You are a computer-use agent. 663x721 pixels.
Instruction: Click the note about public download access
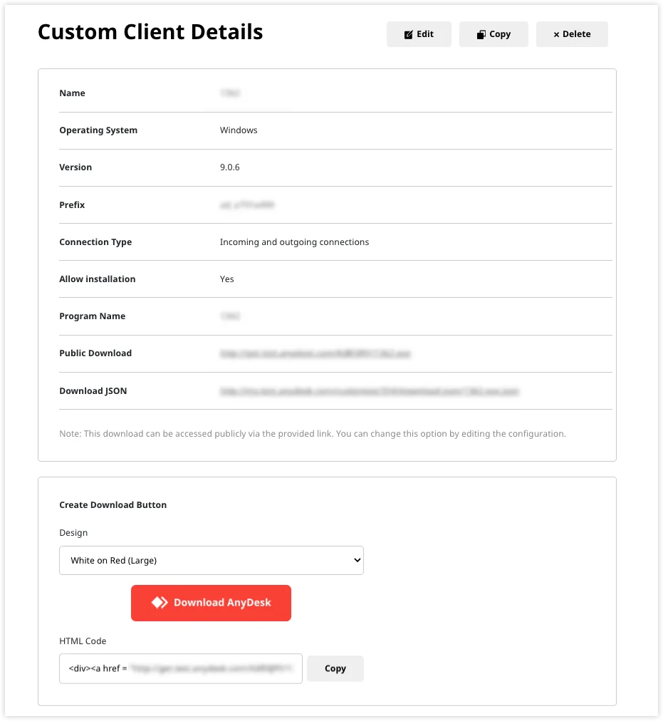[313, 434]
